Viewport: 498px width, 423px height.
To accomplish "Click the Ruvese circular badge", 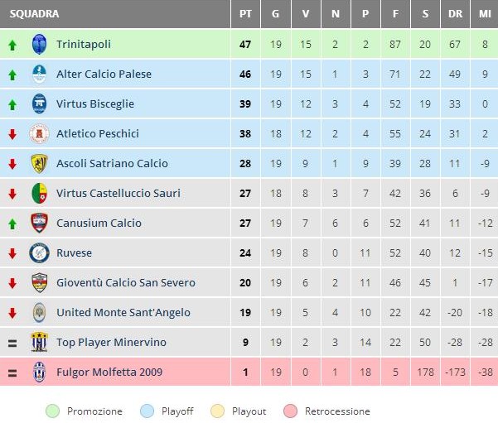I will point(39,253).
